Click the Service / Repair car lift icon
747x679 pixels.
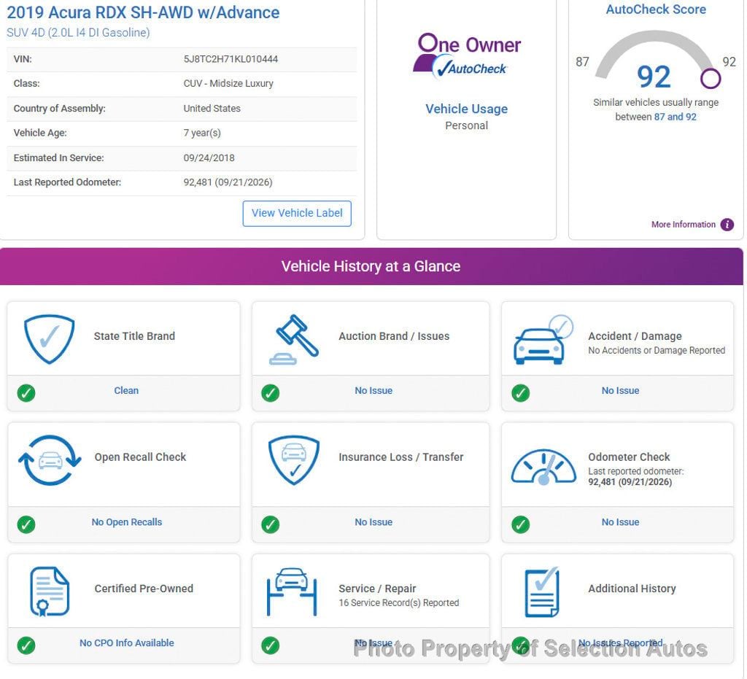pos(292,591)
